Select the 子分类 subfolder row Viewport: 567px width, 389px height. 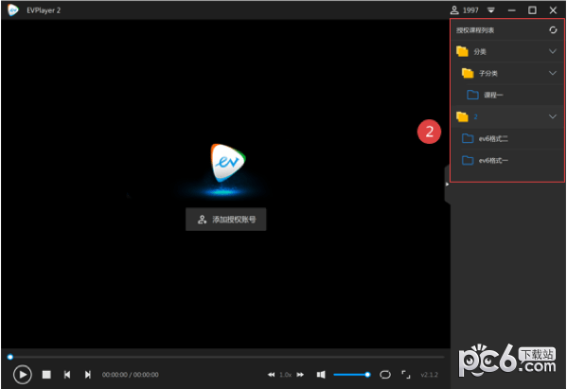click(507, 73)
